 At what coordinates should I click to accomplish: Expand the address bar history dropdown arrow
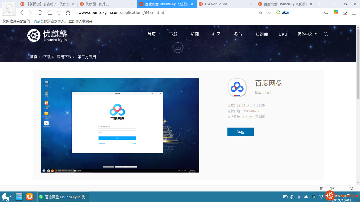[269, 12]
